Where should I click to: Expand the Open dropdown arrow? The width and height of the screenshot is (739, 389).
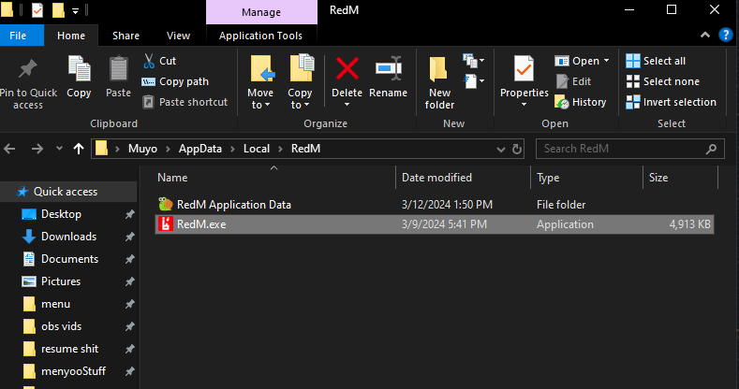607,61
